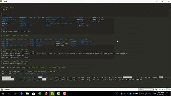171x96 pixels.
Task: Click the path 'C:\OSPanel\domains\localhost\my-app.'
Action: tap(47, 67)
